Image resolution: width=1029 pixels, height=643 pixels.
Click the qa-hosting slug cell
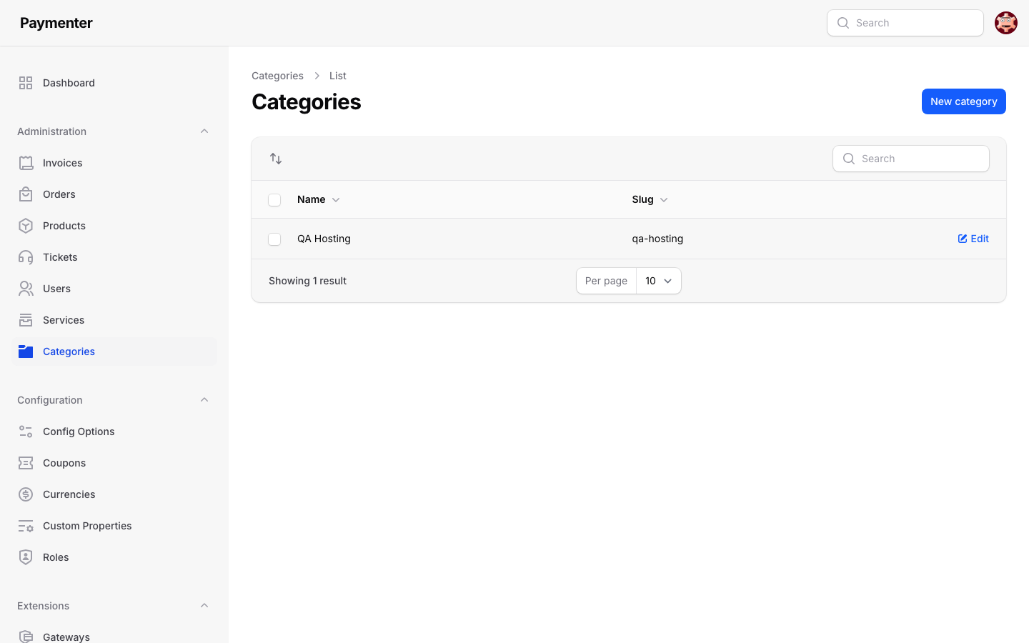(x=657, y=239)
